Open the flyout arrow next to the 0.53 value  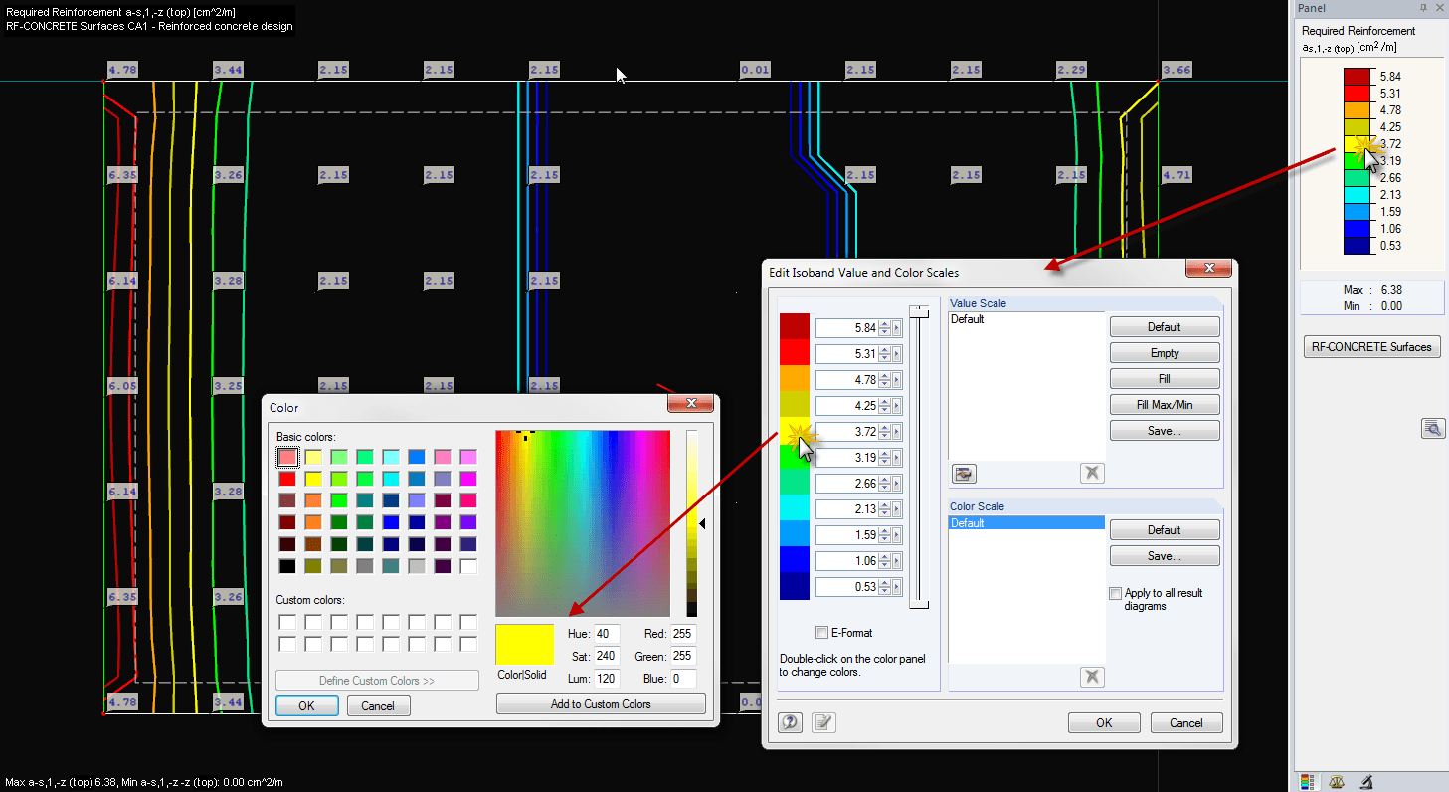tap(898, 586)
